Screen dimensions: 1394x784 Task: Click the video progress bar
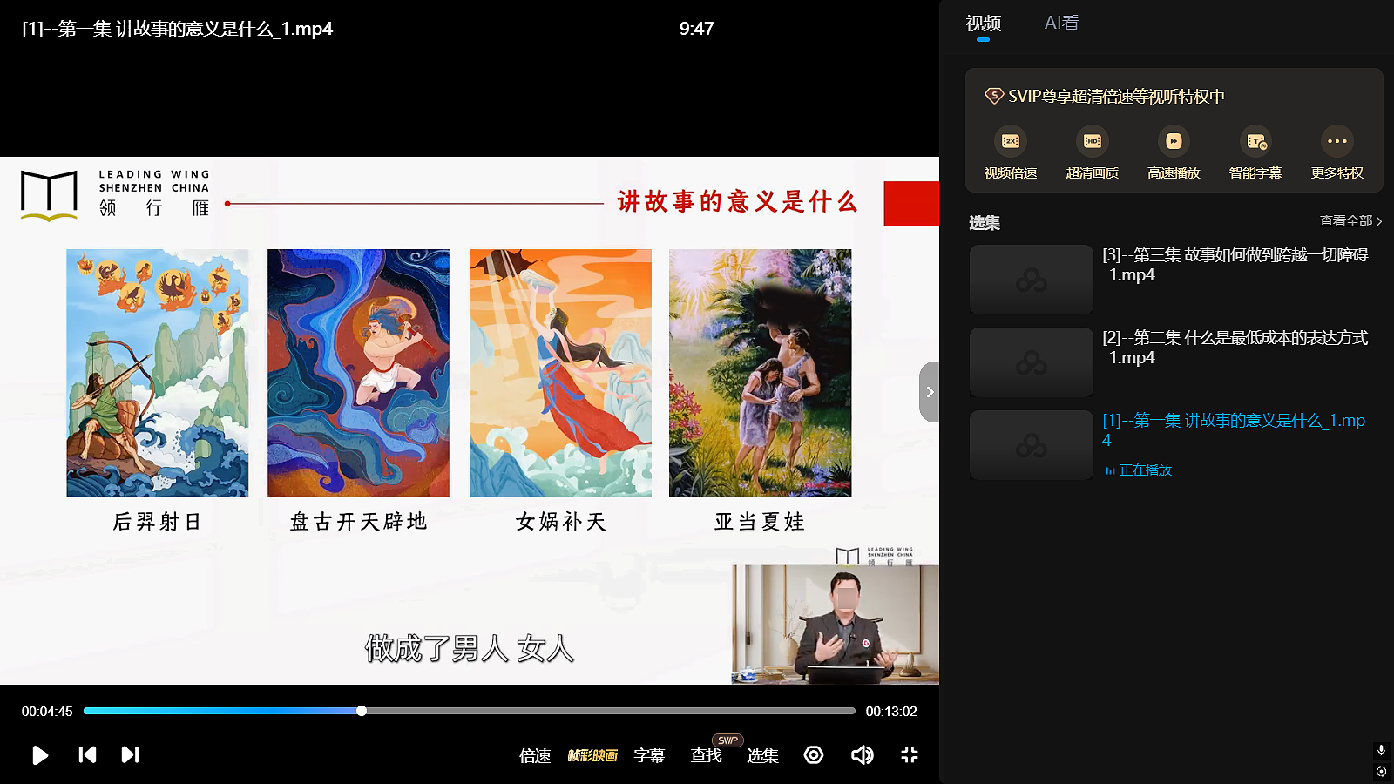coord(523,711)
